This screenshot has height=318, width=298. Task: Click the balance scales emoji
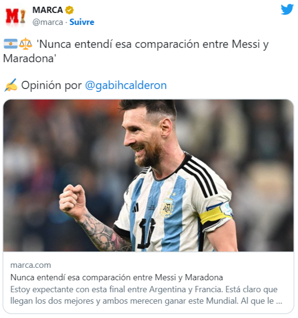(x=25, y=44)
